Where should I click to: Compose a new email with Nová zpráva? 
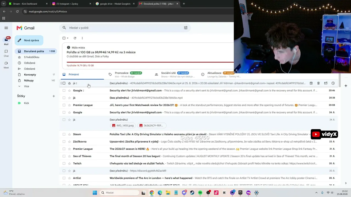tap(29, 40)
